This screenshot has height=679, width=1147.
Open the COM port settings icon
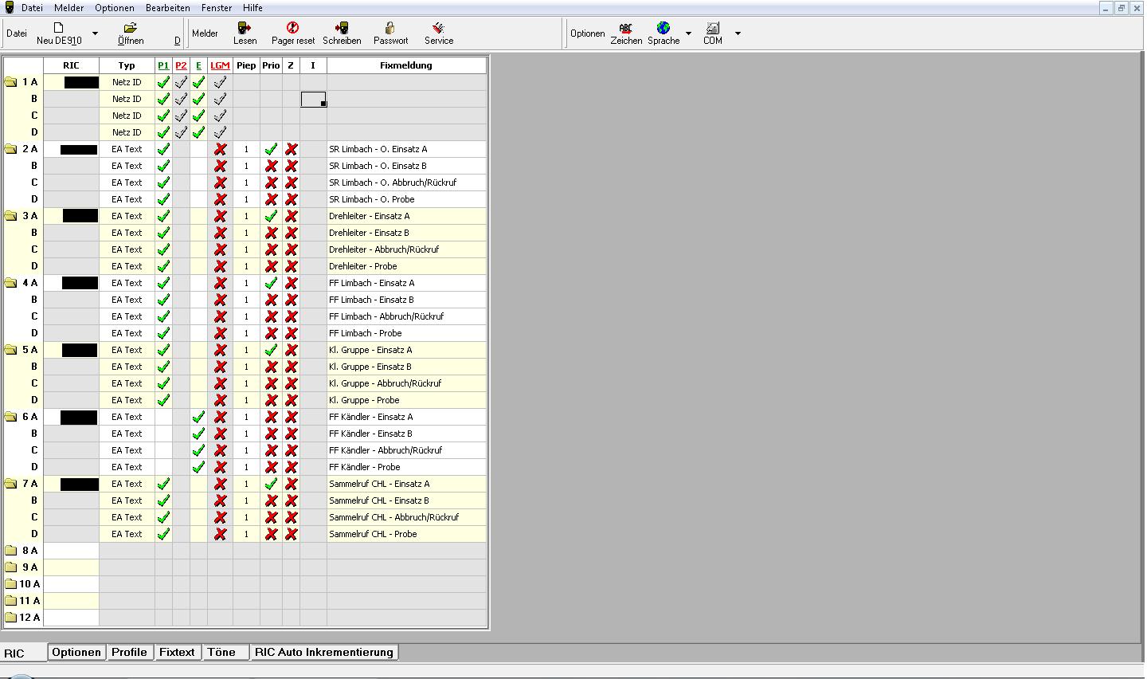713,29
